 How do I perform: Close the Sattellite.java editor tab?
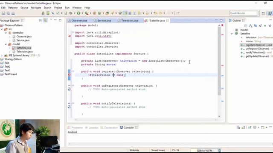[x=167, y=20]
